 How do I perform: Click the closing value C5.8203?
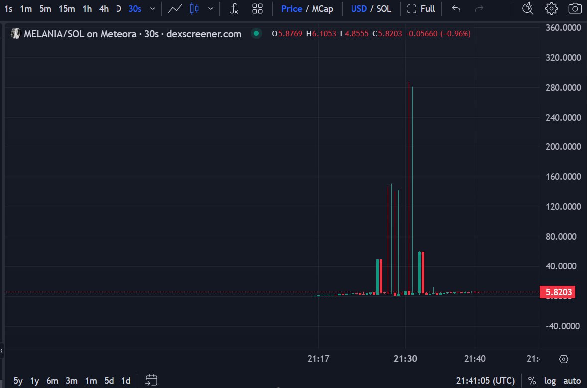[387, 34]
